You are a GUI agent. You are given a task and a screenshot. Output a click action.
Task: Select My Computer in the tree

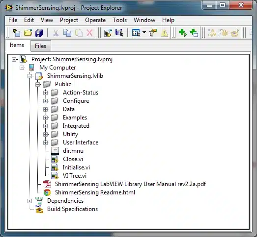coord(57,68)
